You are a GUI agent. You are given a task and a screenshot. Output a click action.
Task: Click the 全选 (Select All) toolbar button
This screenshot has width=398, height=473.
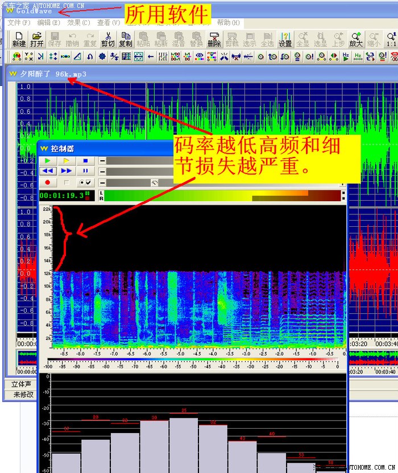267,40
